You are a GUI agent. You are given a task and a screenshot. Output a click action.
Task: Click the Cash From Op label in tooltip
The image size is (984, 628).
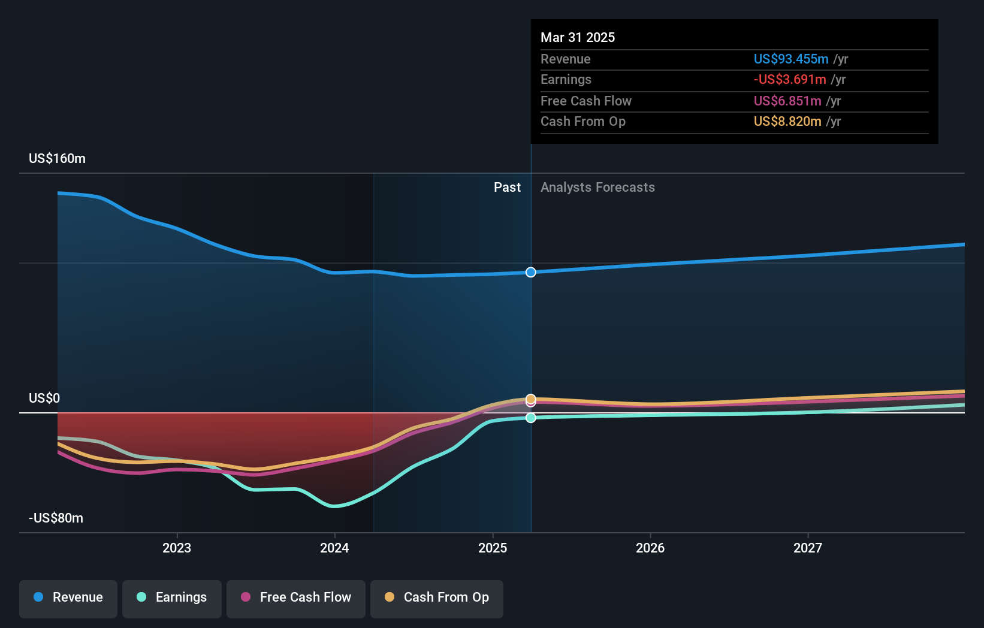[x=583, y=122]
